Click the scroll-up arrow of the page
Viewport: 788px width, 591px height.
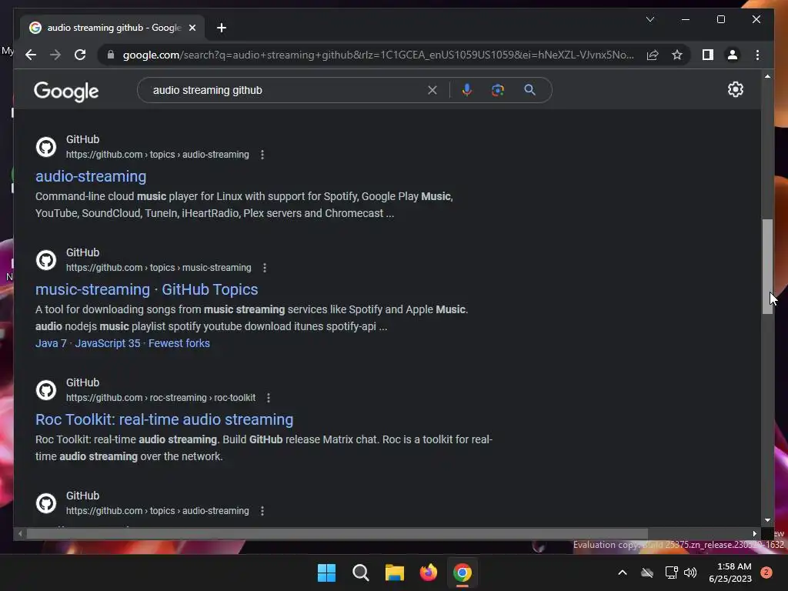(x=767, y=76)
